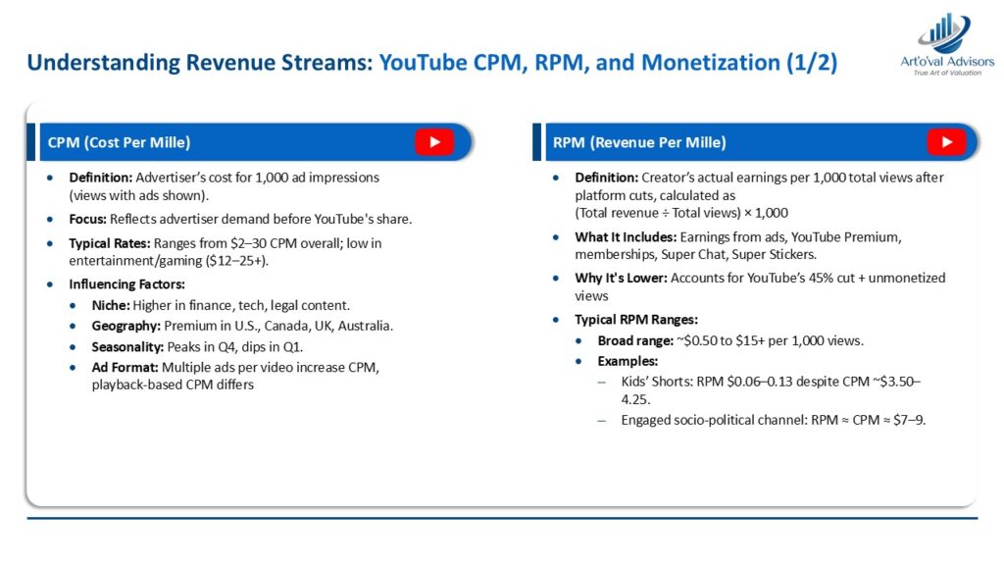
Task: Click the "Geography" sub-bullet line
Action: 243,326
